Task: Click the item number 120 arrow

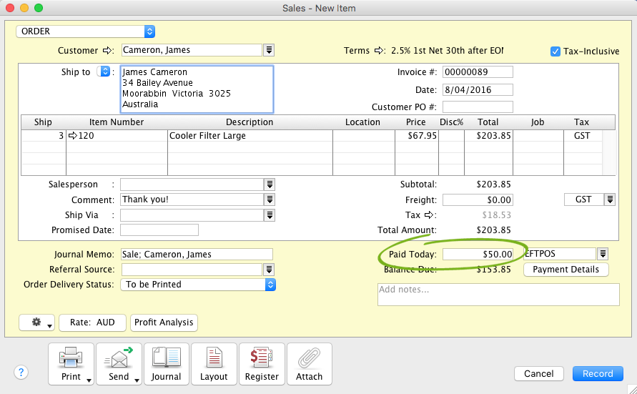Action: [72, 136]
